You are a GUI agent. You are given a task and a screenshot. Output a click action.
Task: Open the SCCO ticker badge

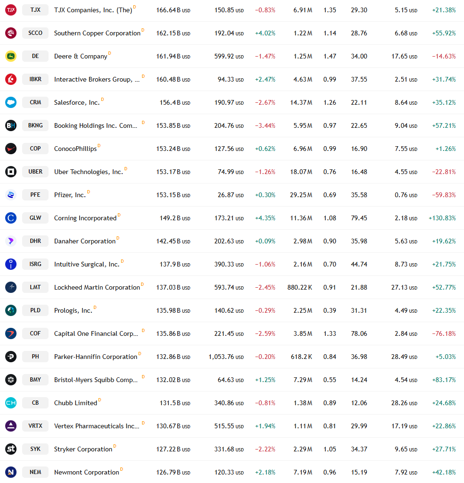[x=35, y=33]
